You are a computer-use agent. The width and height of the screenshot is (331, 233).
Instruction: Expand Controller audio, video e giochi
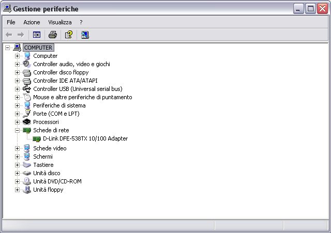17,64
